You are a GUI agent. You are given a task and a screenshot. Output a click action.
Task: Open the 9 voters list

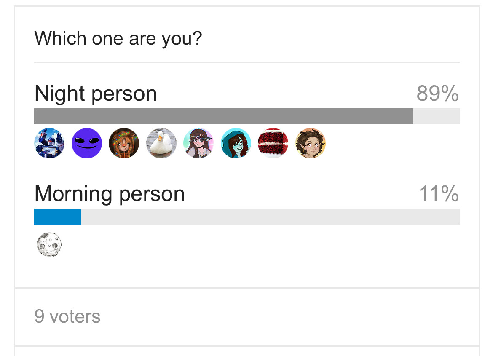point(67,316)
